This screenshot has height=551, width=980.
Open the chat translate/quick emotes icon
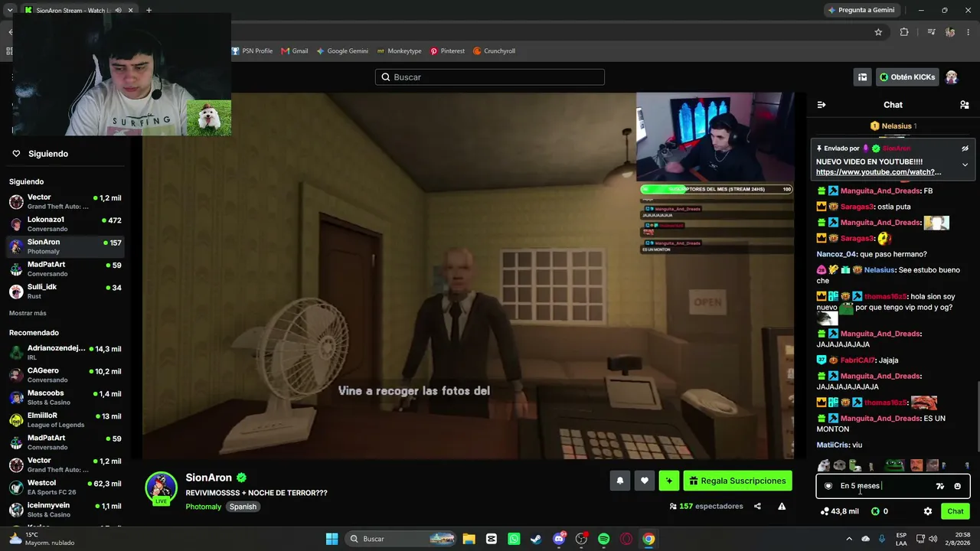940,486
